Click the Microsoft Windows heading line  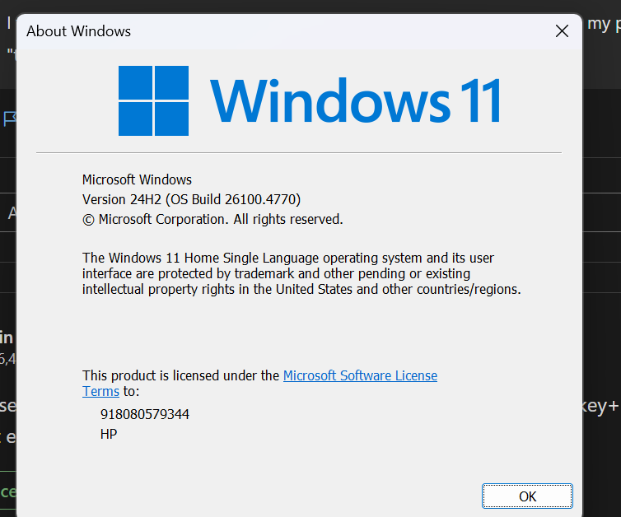137,179
